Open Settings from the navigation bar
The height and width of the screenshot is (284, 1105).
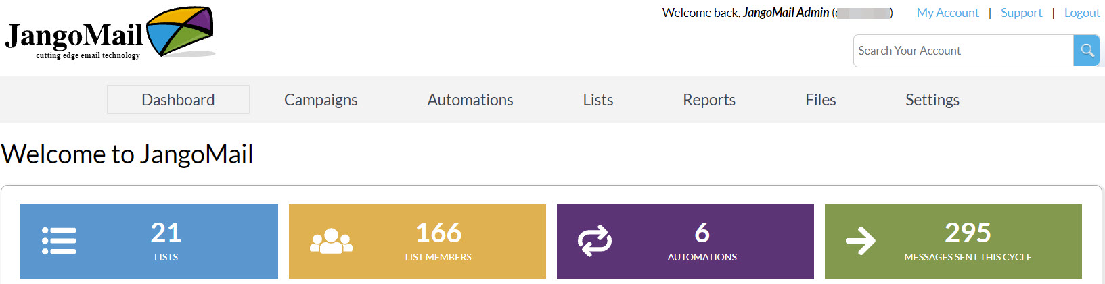(932, 100)
